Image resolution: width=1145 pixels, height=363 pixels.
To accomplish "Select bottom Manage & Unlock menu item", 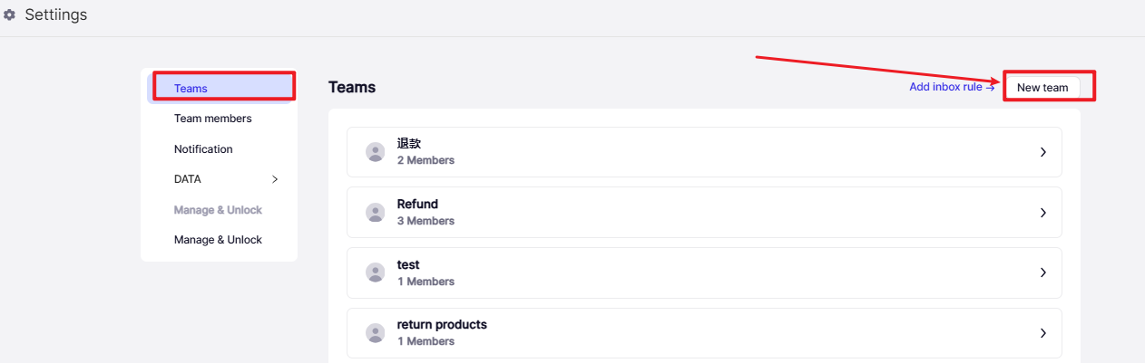I will (x=220, y=240).
